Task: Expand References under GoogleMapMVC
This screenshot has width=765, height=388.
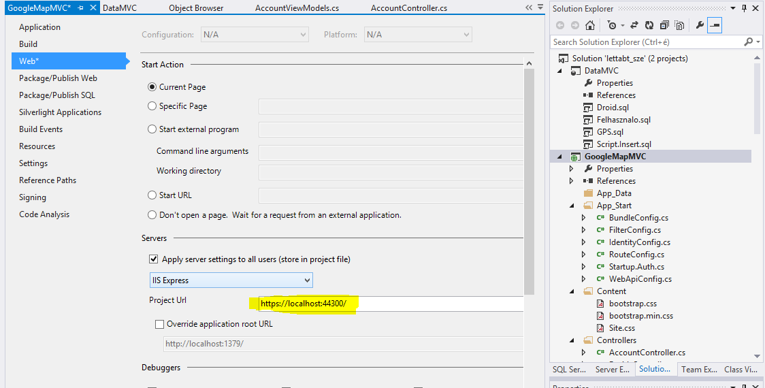Action: (572, 181)
